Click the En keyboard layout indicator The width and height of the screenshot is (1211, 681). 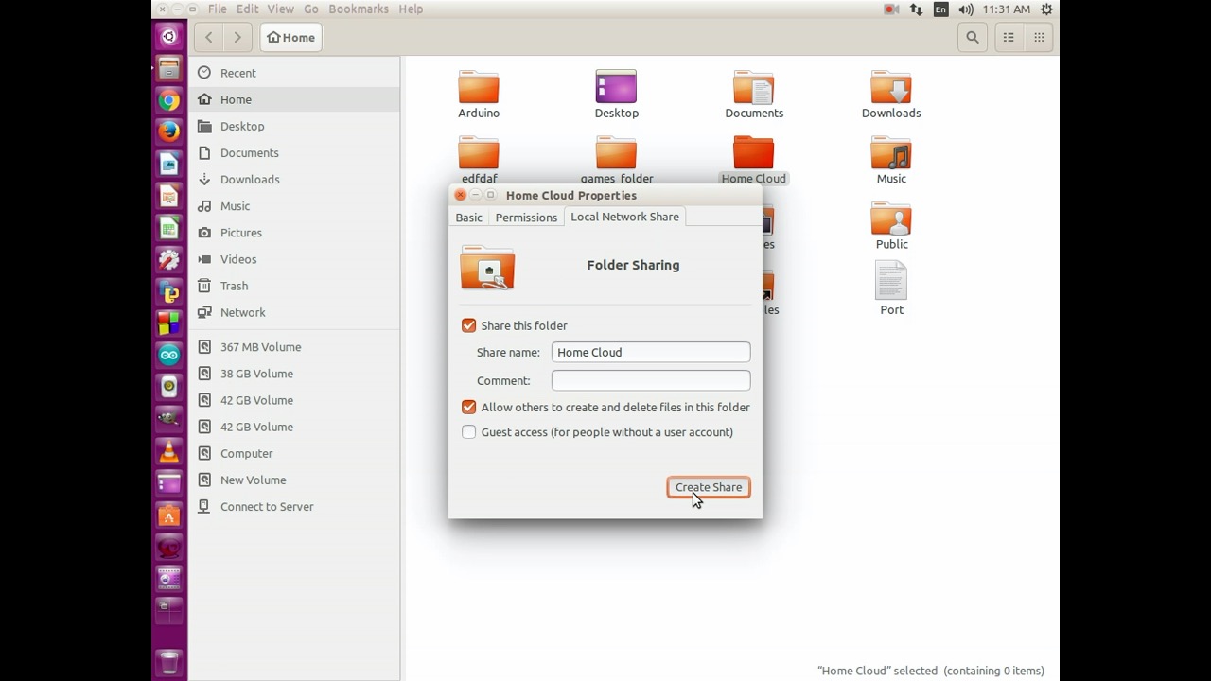940,9
